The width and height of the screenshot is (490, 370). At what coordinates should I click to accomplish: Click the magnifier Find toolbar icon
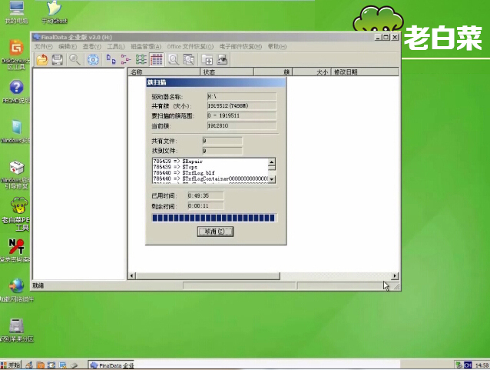pyautogui.click(x=74, y=59)
